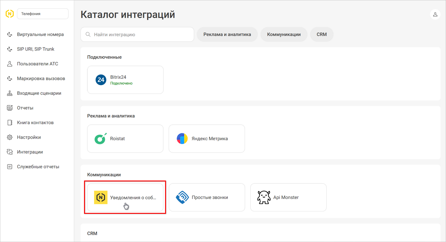Toggle the CRM filter chip

[x=322, y=34]
